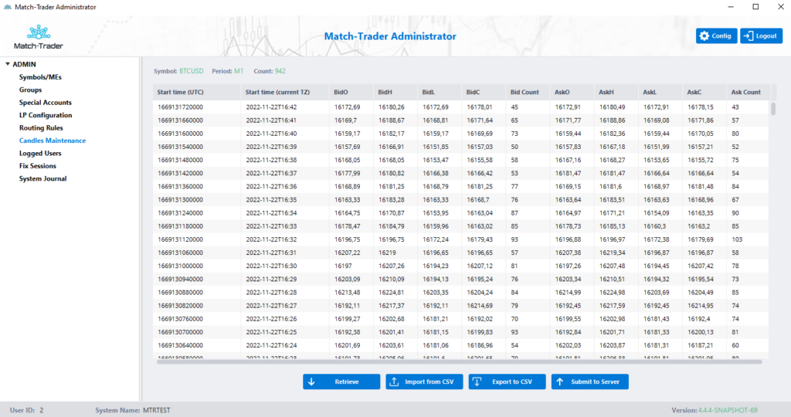Screen dimensions: 791x417
Task: Click Submit to Server button text
Action: [x=596, y=381]
